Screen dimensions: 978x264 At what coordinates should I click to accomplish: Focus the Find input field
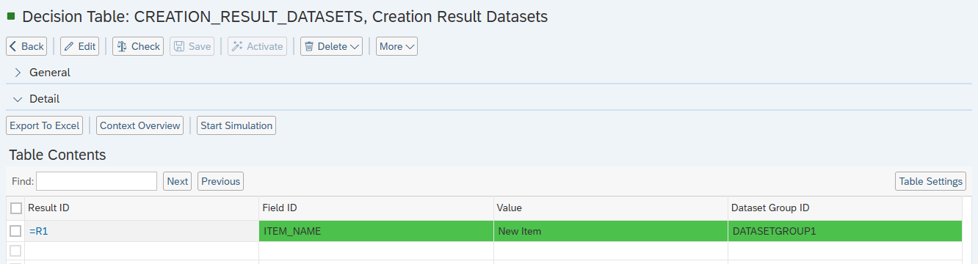pyautogui.click(x=96, y=181)
